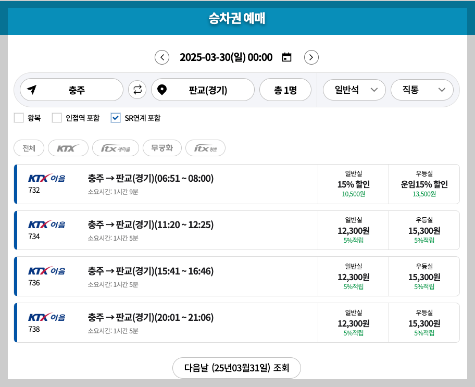
Task: Click the 다음날 (25년03월31일) 조회 button
Action: (237, 368)
